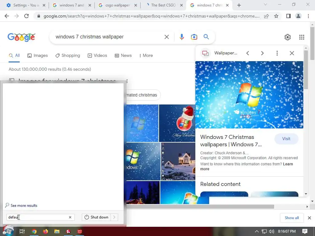The image size is (315, 236).
Task: Start voice search microphone
Action: 181,37
